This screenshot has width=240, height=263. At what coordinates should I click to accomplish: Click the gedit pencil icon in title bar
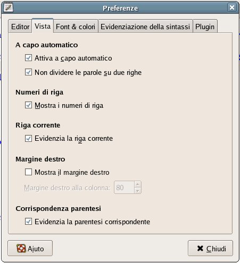click(x=9, y=7)
